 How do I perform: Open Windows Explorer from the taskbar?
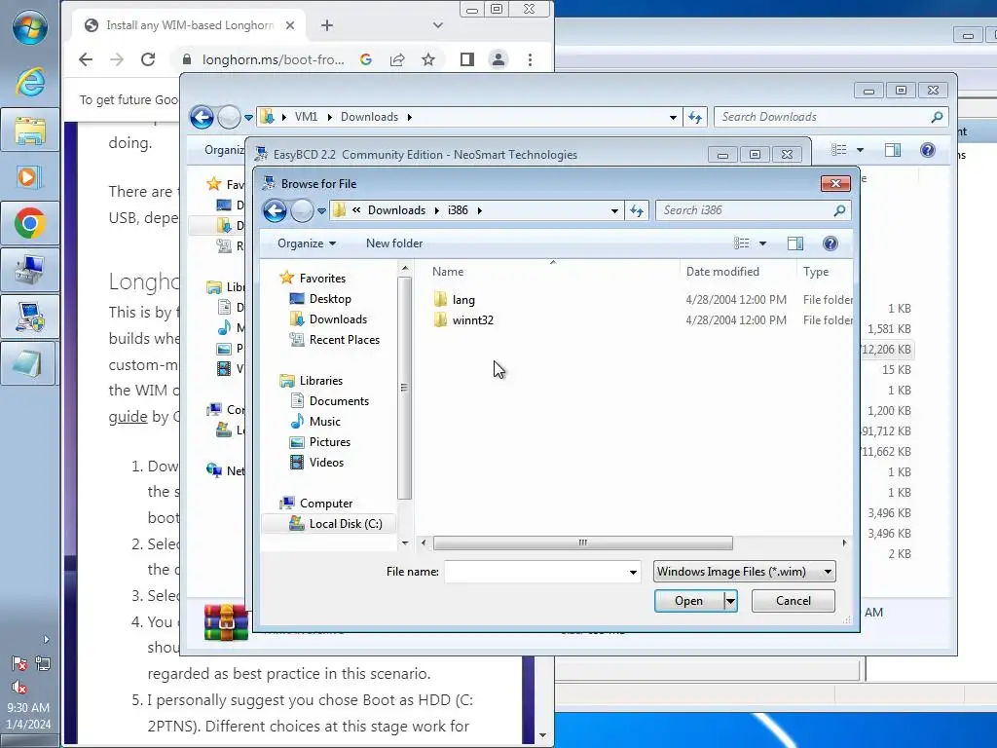click(x=30, y=130)
